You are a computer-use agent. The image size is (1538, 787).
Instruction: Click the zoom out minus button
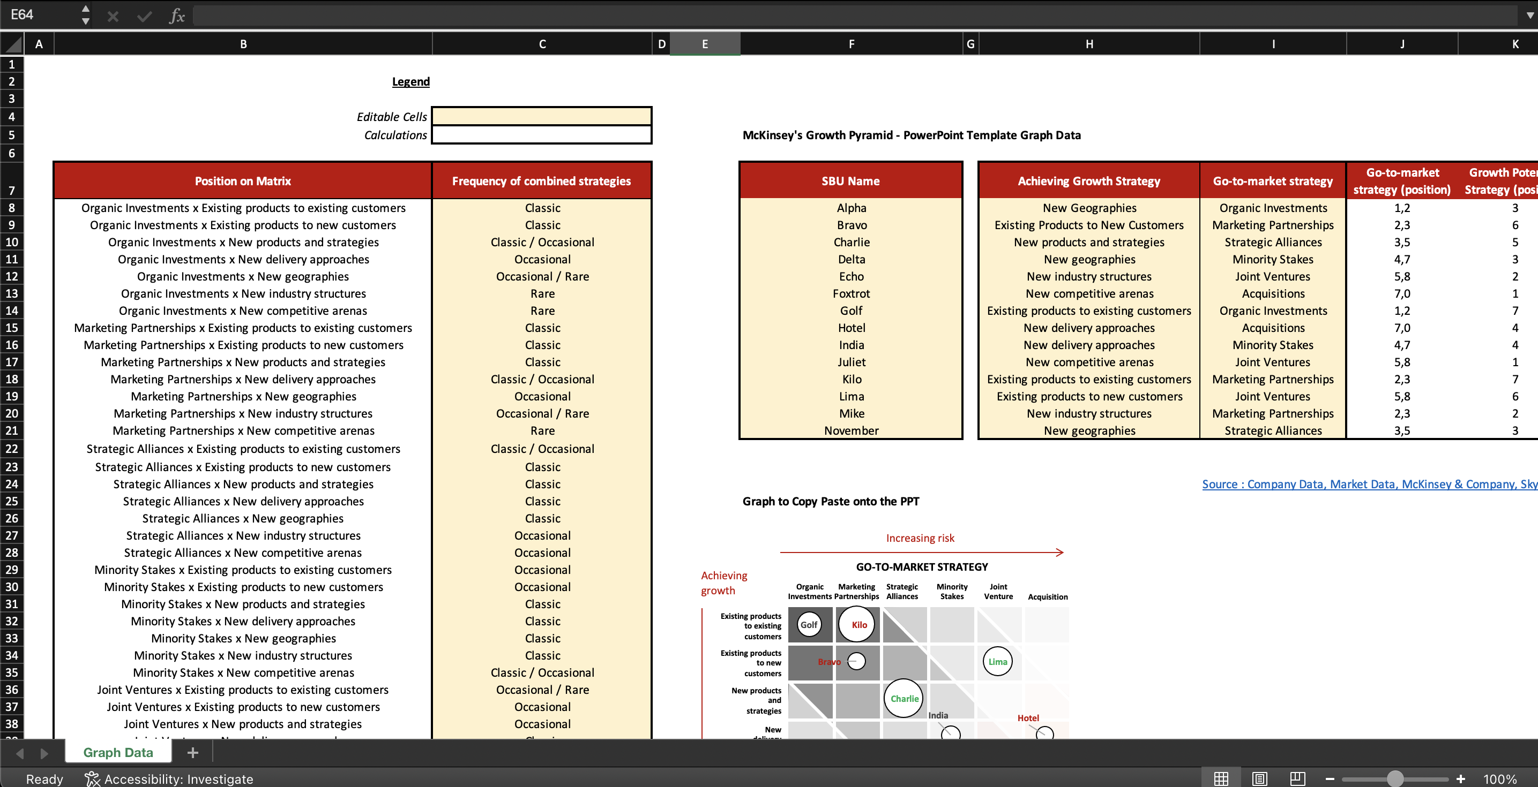[1330, 778]
